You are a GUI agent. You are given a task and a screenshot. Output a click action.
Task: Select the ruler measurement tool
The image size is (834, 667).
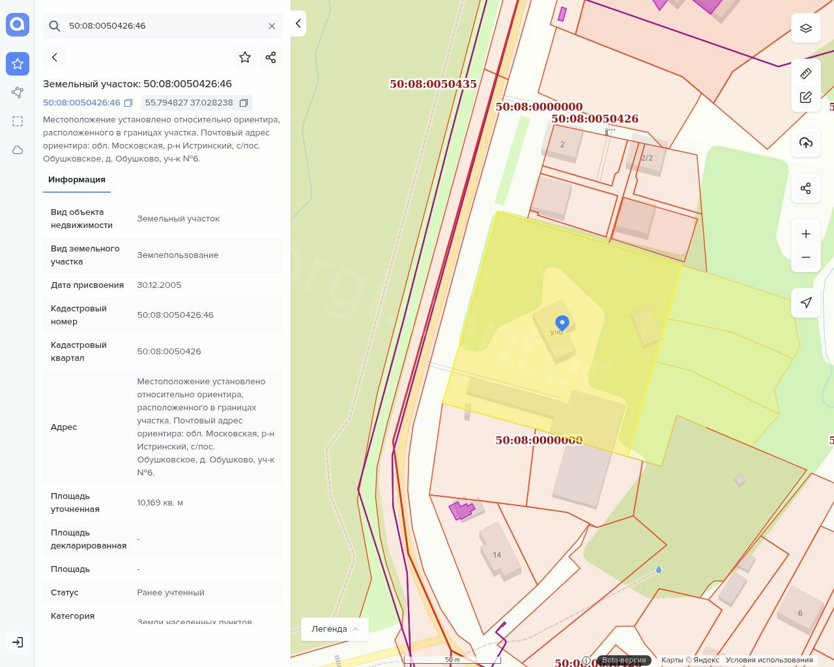[806, 74]
